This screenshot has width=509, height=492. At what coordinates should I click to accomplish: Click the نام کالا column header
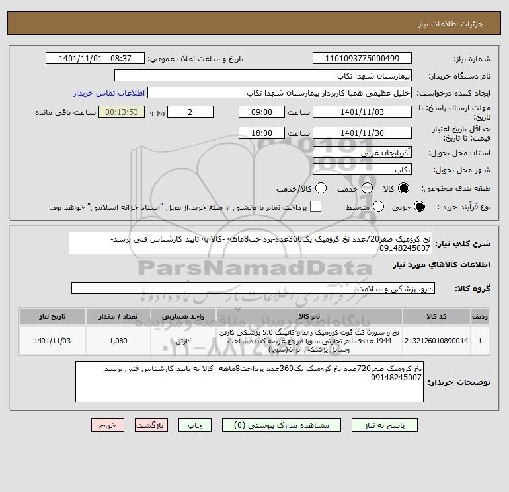pos(309,316)
